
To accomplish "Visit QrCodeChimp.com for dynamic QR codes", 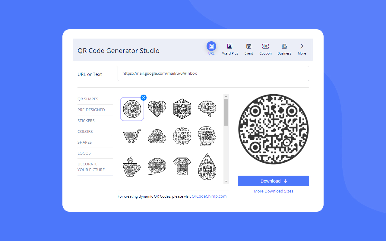I will tap(209, 196).
